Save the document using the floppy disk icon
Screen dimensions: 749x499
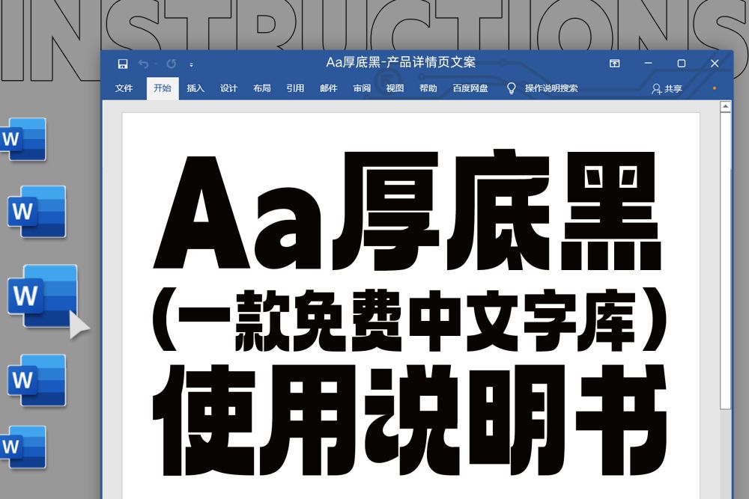coord(122,64)
